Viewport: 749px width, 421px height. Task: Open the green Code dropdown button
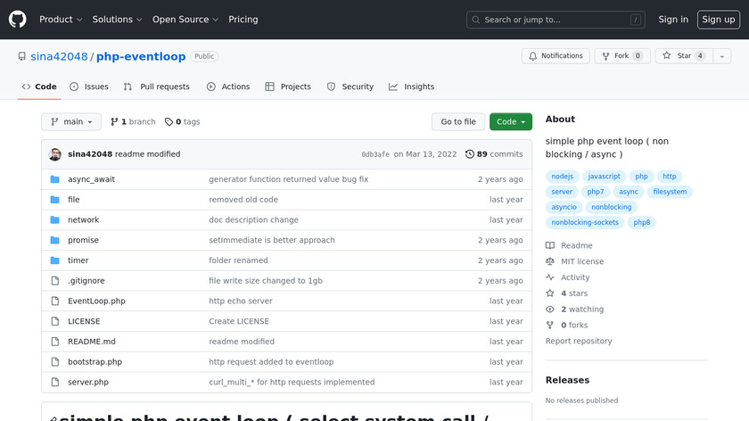coord(511,122)
